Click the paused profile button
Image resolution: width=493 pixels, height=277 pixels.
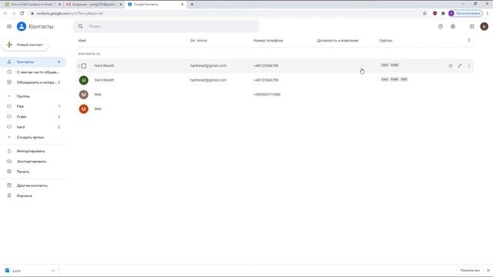[465, 14]
